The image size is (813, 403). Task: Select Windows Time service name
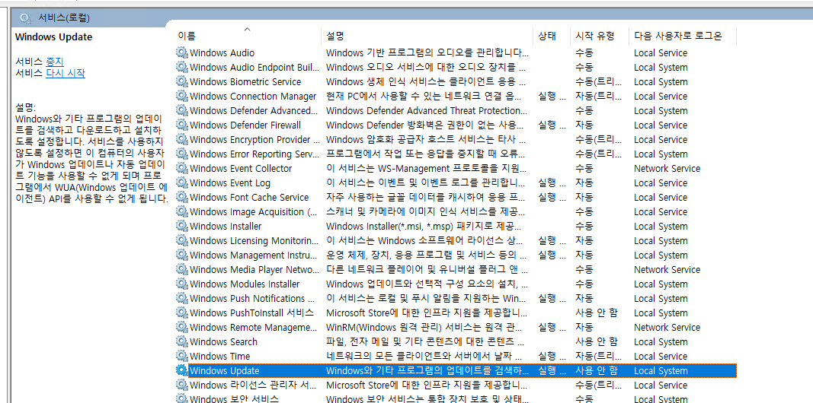tap(220, 357)
